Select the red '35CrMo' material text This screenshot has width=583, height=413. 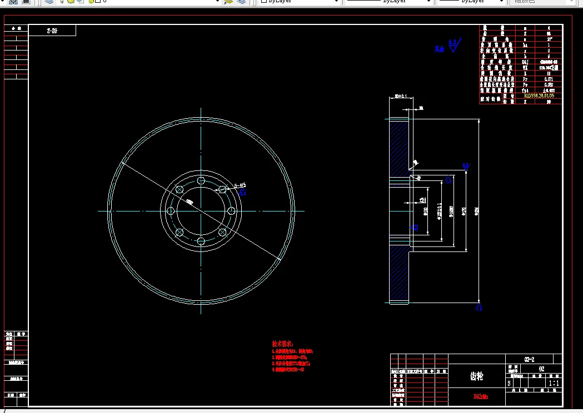[x=480, y=397]
